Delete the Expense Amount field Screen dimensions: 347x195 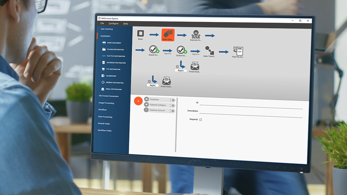point(173,111)
